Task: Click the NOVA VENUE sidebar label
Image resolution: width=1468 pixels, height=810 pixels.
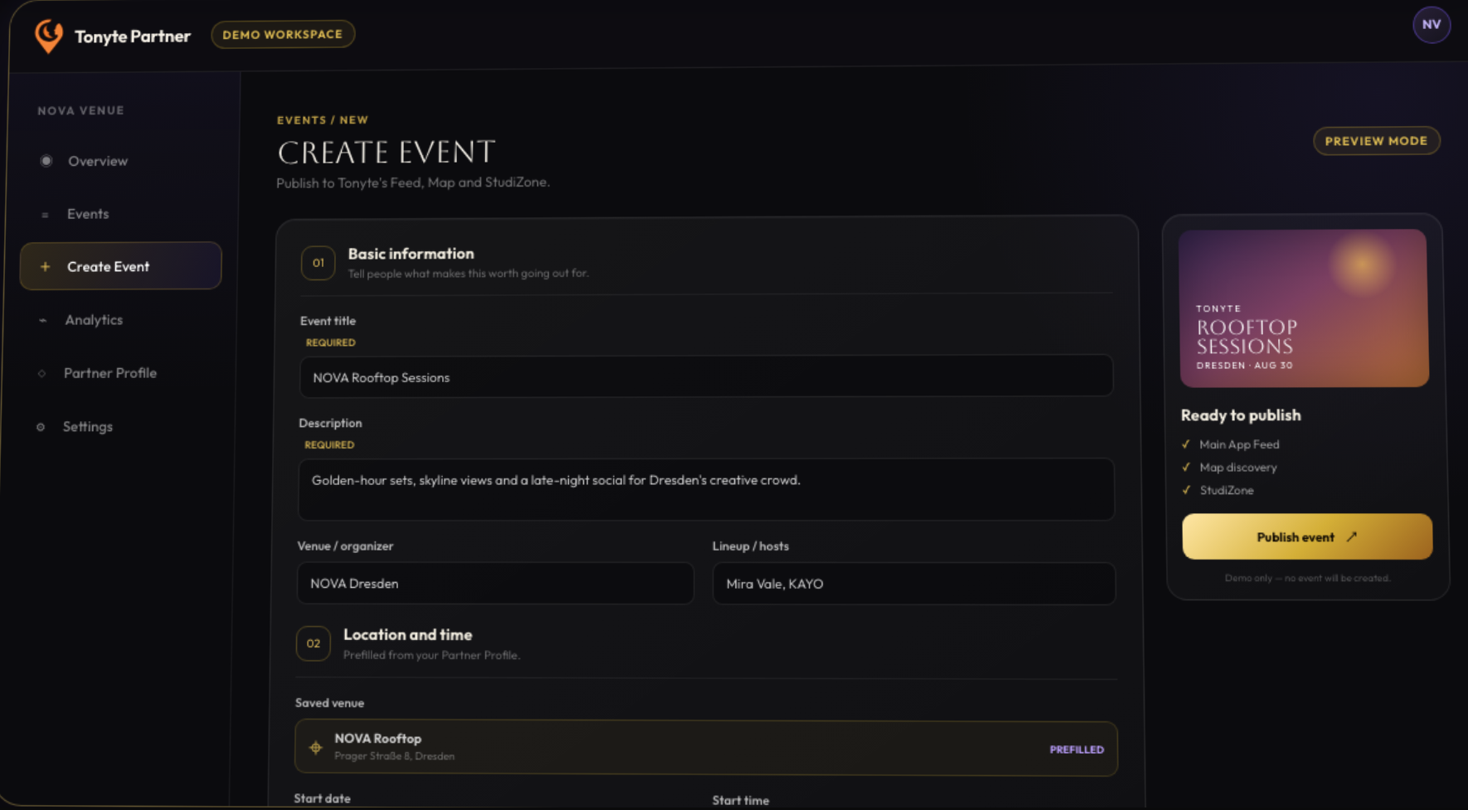Action: coord(80,110)
